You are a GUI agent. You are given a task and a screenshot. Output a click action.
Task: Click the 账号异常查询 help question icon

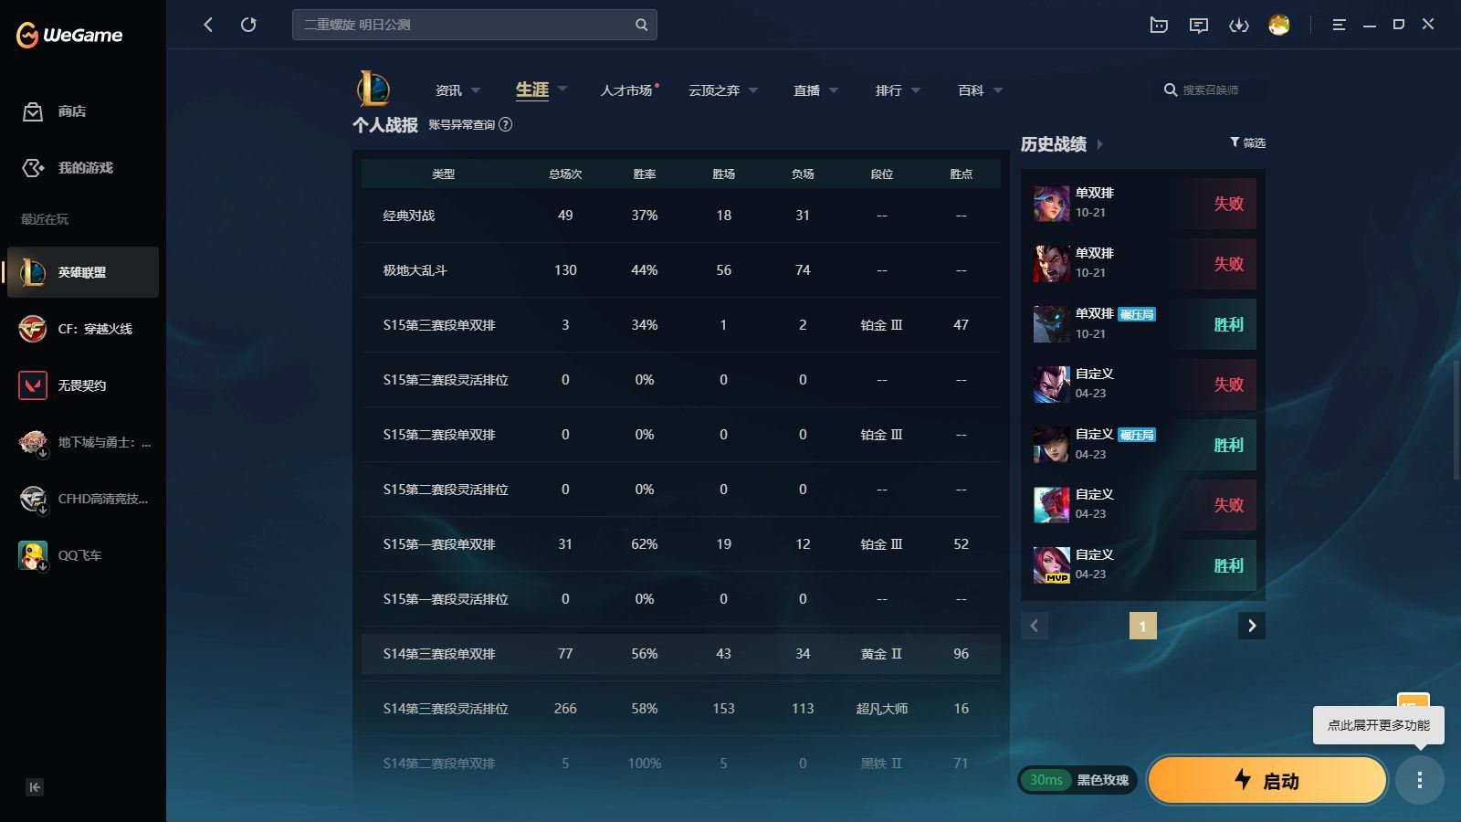(x=506, y=125)
